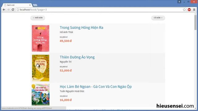198x111 pixels.
Task: Click the price 16,000 đ
Action: coord(66,100)
